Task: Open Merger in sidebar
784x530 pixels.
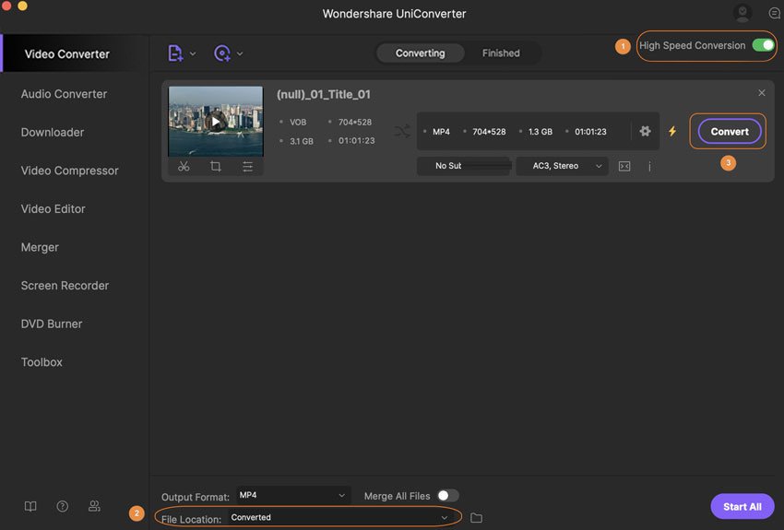Action: pyautogui.click(x=40, y=247)
